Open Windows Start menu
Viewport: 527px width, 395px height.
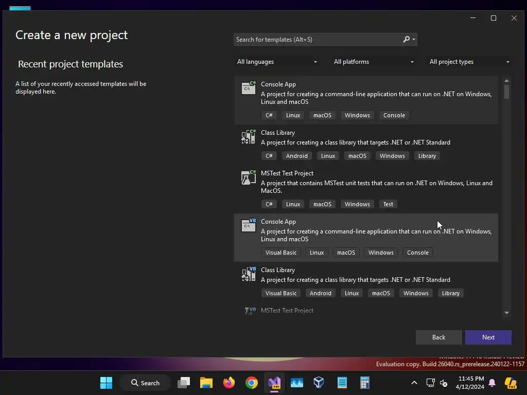click(106, 383)
